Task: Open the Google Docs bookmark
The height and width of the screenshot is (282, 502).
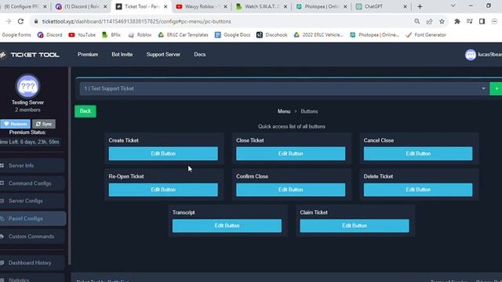Action: [x=233, y=34]
